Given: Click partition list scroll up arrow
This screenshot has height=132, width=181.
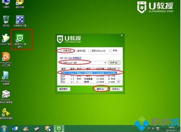Looking at the screenshot, I should point(119,69).
